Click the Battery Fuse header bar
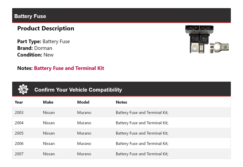The image size is (243, 167). click(121, 15)
